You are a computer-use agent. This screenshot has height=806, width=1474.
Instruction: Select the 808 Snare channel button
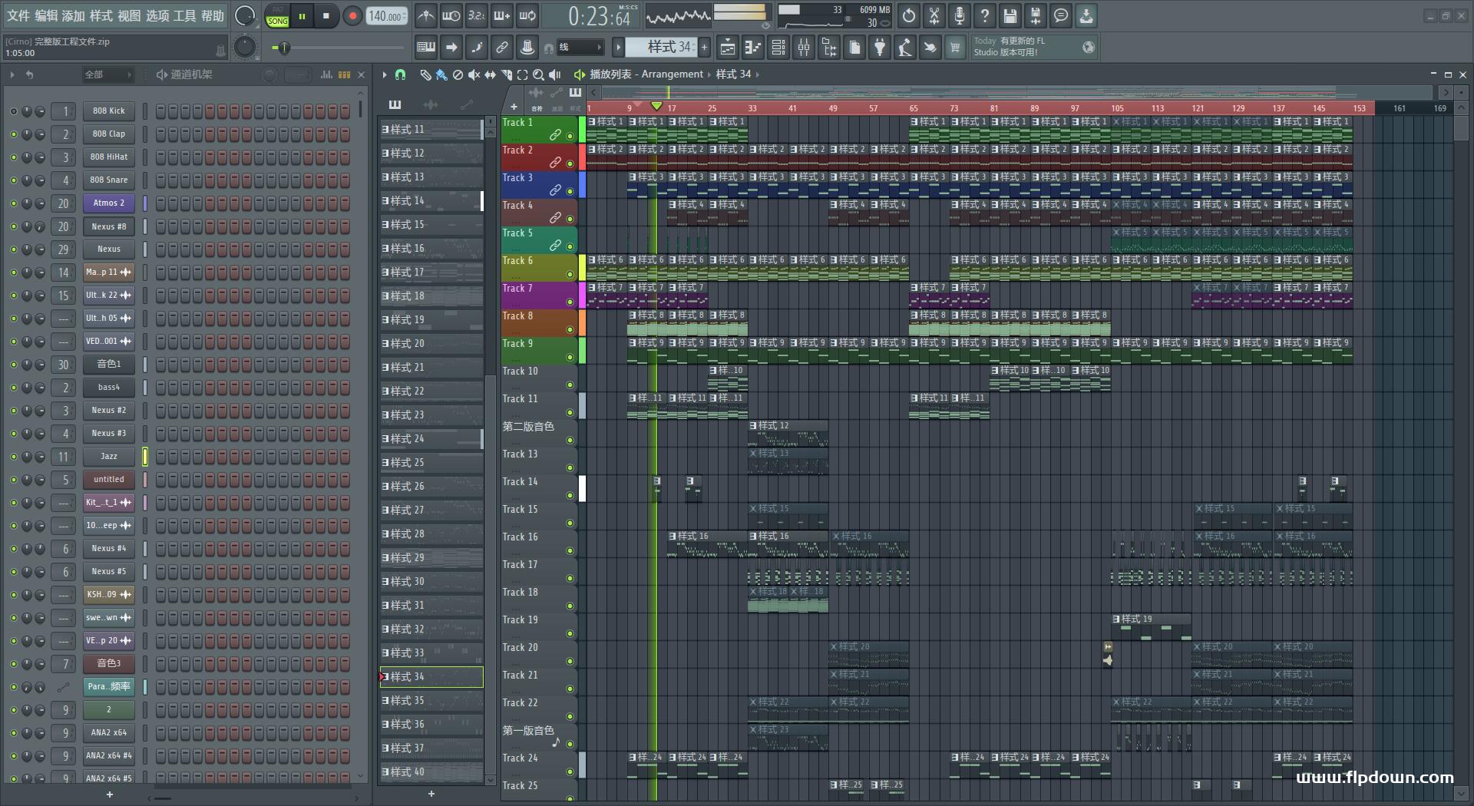click(x=108, y=180)
